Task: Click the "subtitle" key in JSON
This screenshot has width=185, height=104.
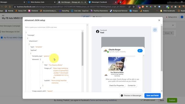Action: click(x=47, y=81)
